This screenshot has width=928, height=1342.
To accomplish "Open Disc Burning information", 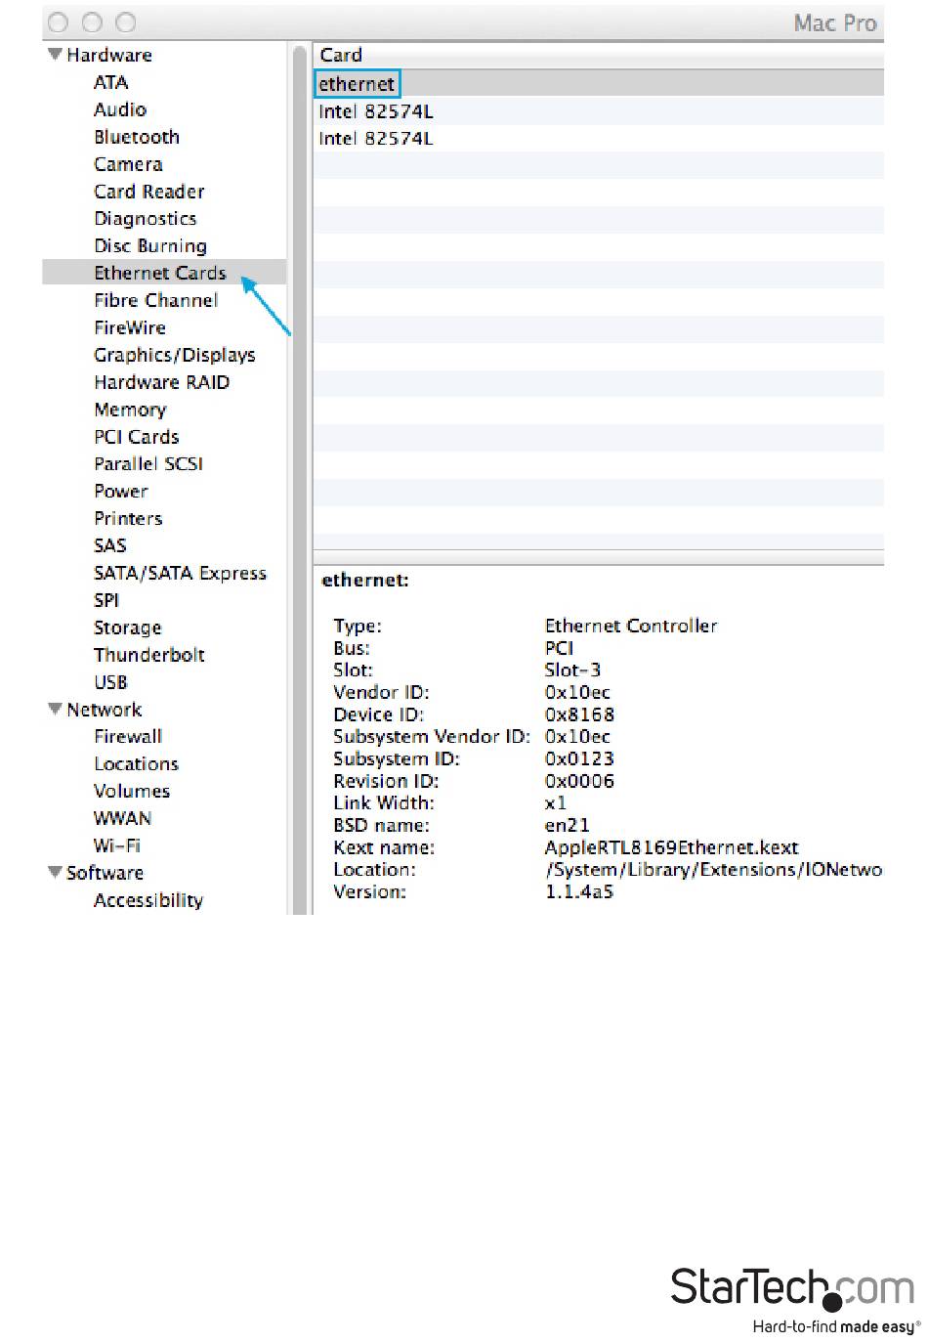I will [x=150, y=245].
